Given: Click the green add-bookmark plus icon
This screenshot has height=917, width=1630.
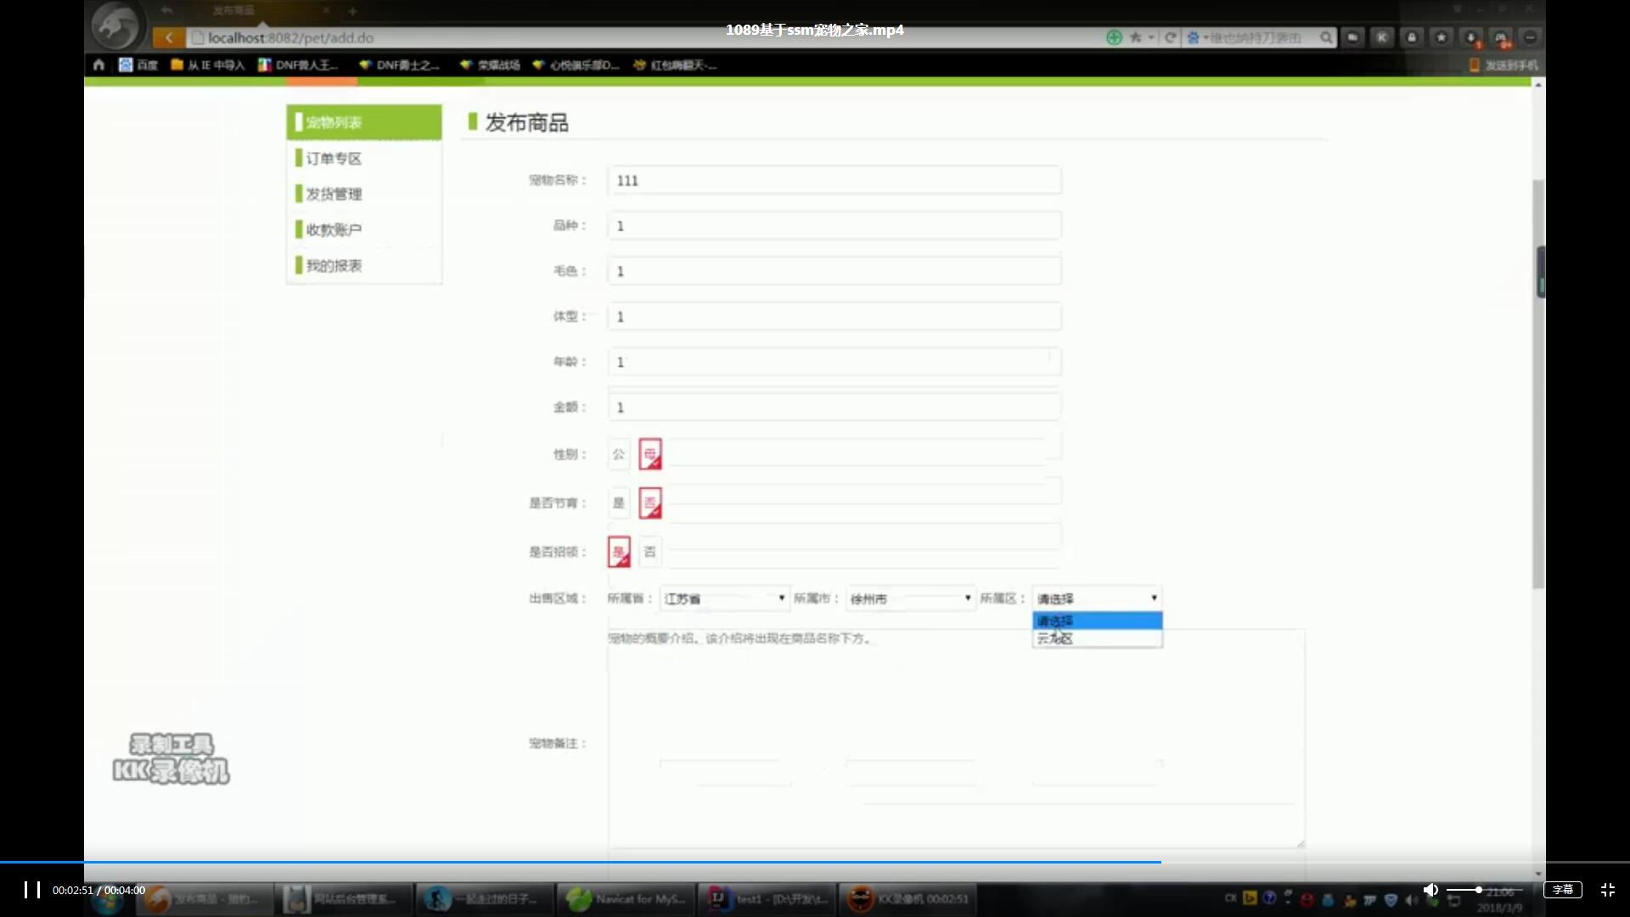Looking at the screenshot, I should 1114,37.
